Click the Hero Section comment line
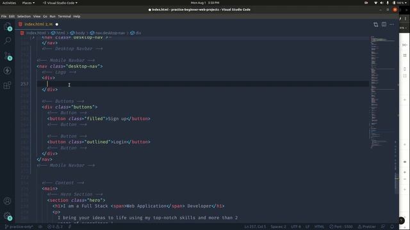 (75, 194)
